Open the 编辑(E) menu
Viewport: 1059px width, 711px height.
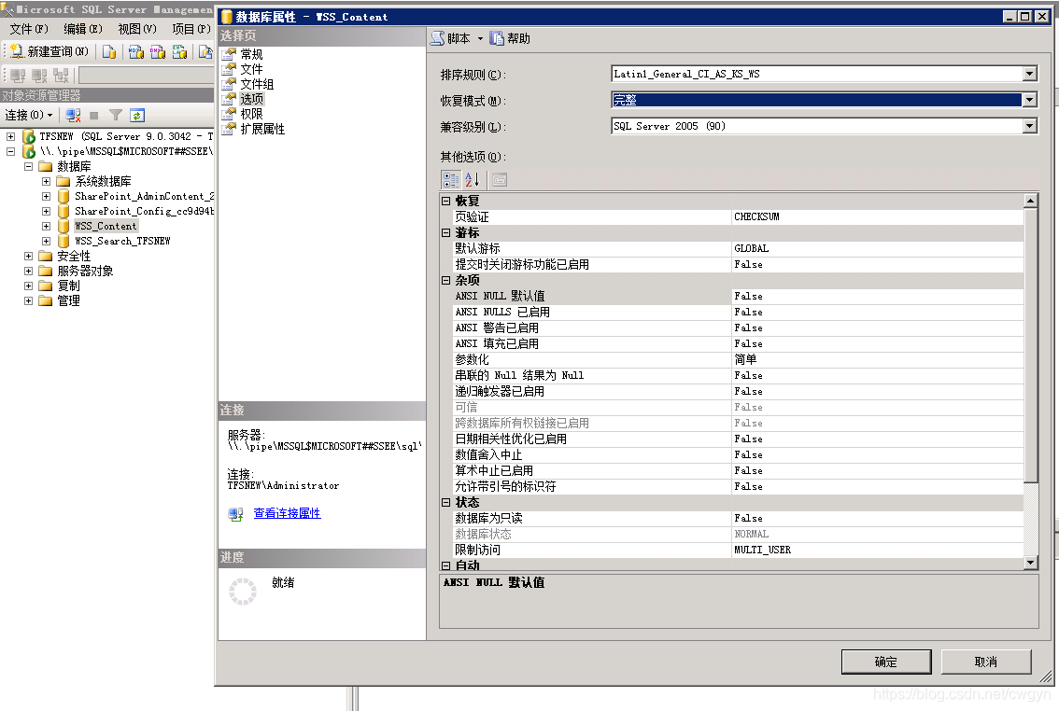pos(82,29)
